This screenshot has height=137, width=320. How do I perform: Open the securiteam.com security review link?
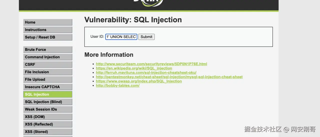pos(151,64)
